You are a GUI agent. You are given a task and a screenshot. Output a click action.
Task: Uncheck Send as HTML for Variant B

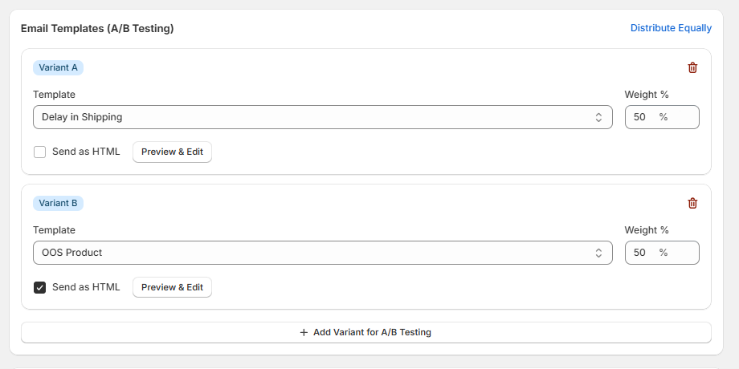(39, 287)
